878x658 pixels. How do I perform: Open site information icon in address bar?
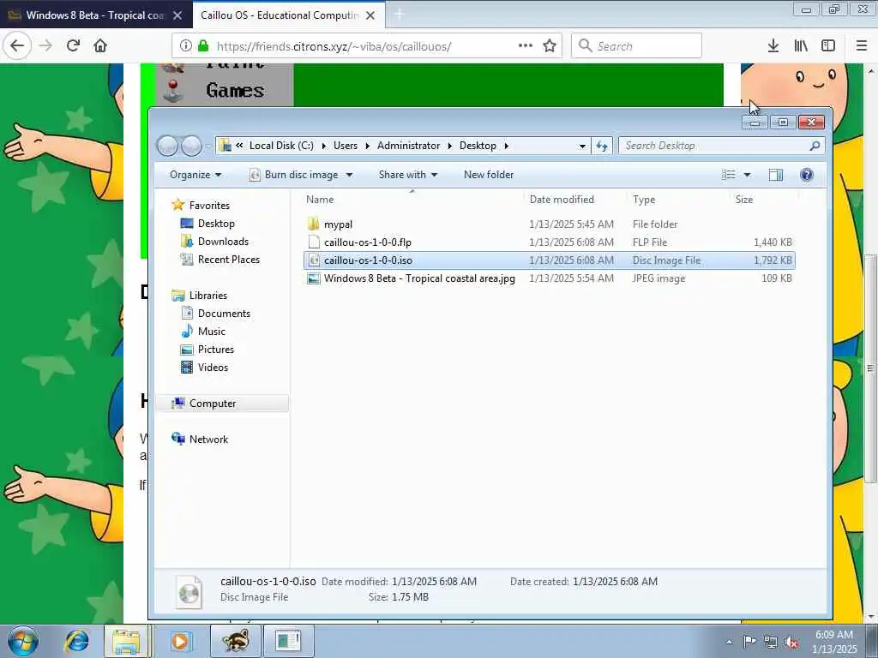186,46
